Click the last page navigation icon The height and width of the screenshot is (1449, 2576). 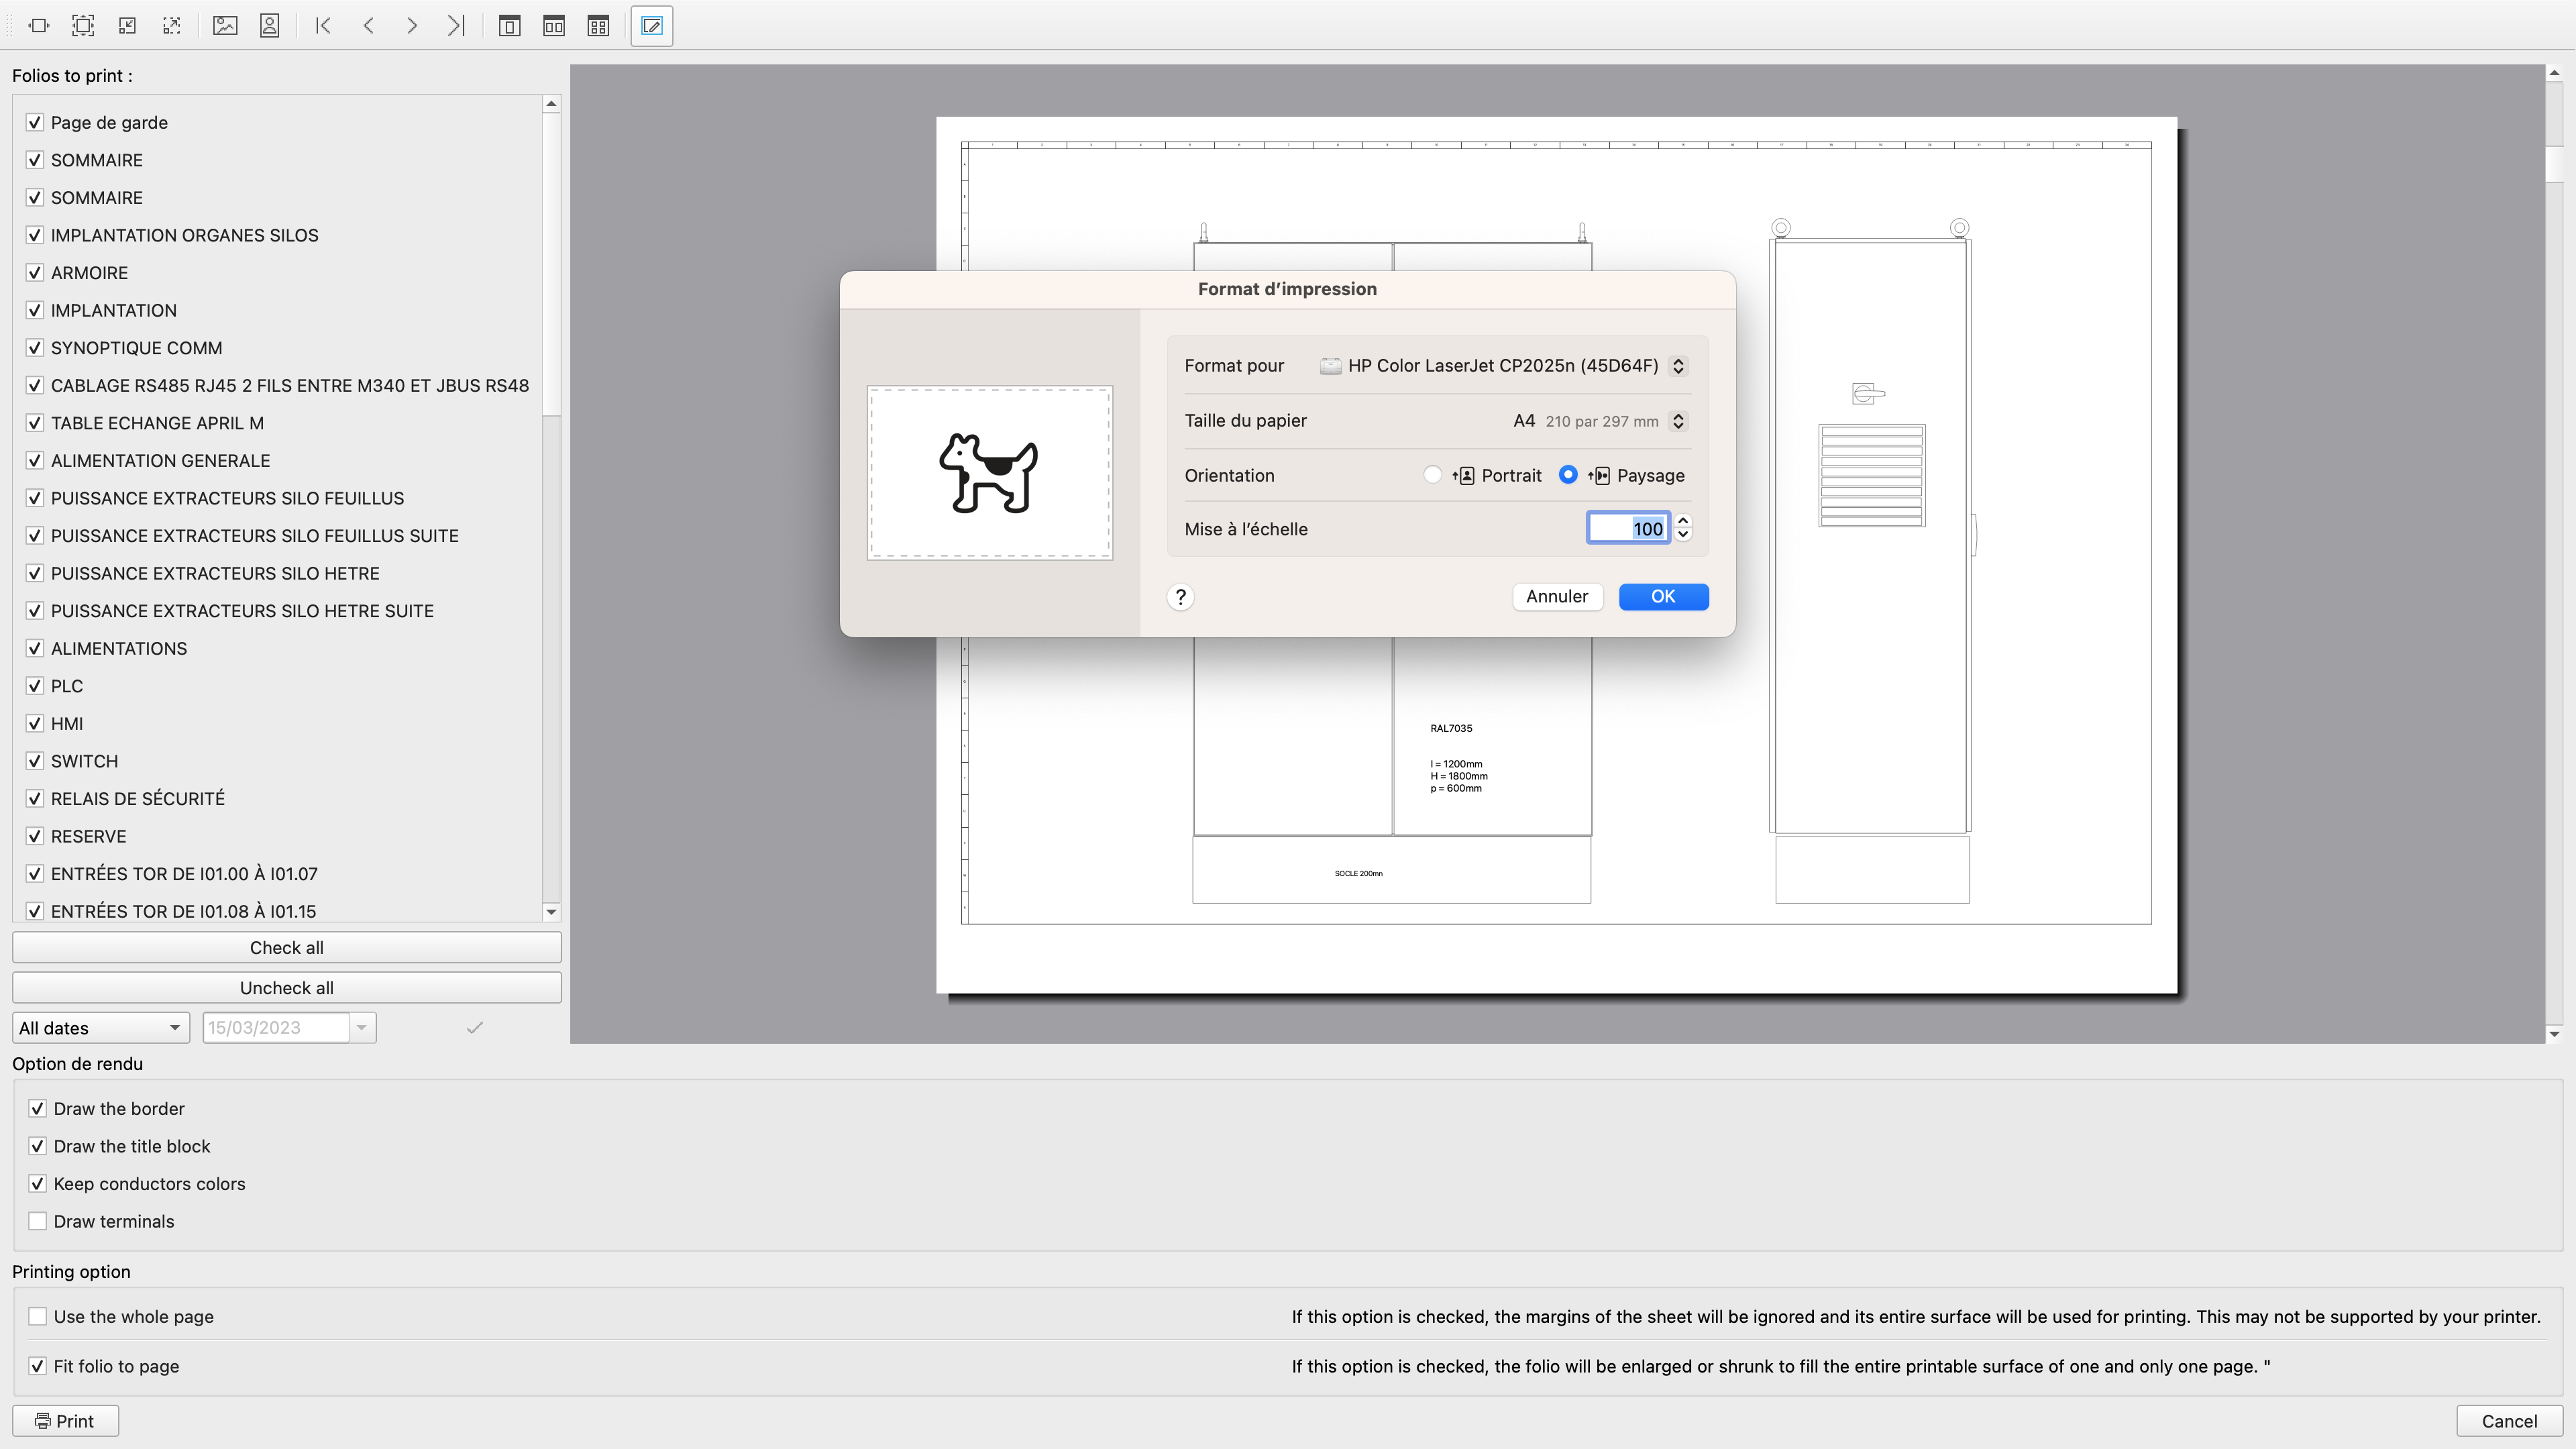point(456,25)
